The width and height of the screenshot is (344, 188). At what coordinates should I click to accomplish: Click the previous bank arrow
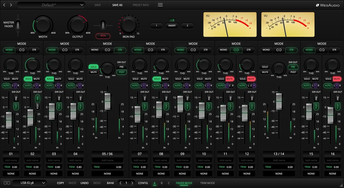click(x=120, y=183)
